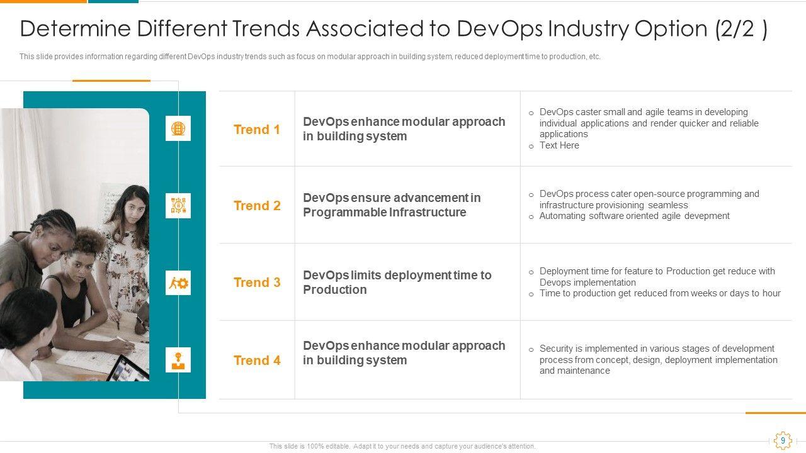
Task: Select the team meeting photo
Action: [x=74, y=245]
